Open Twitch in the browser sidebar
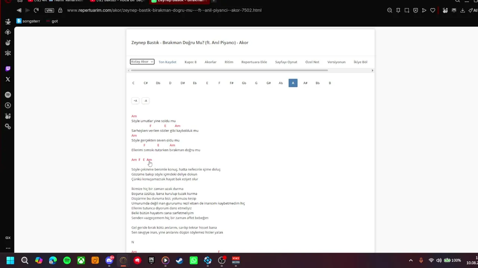This screenshot has width=478, height=268. (x=8, y=68)
